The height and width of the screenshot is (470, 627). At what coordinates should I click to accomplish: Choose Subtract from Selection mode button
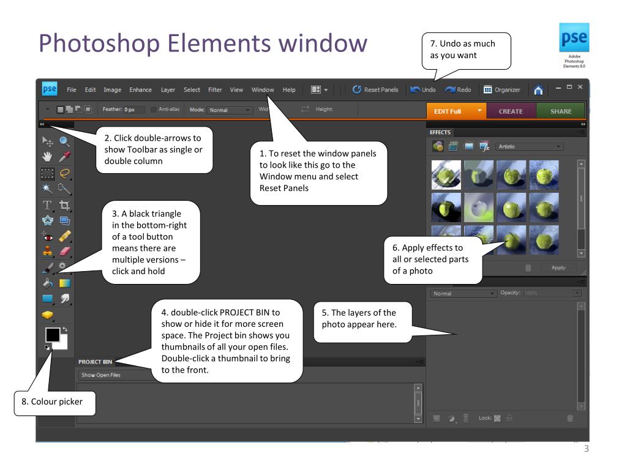point(78,109)
